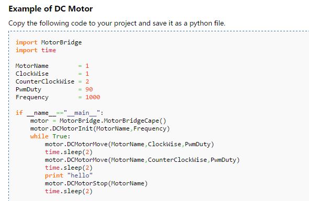Viewport: 309px width, 201px height.
Task: Click the 'import time' code line
Action: [x=36, y=50]
